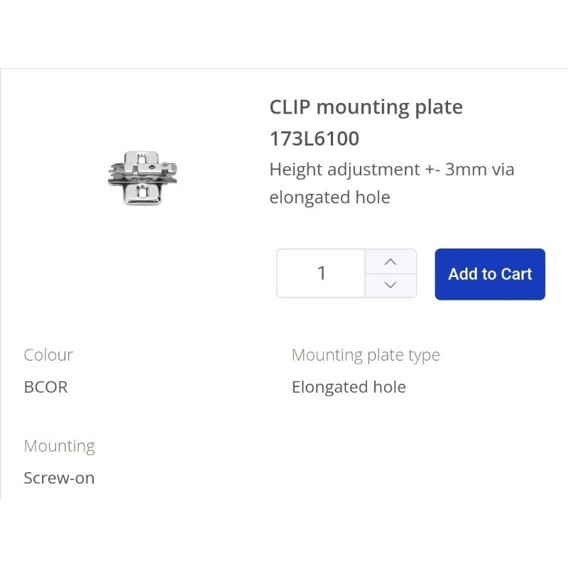Click the Add to Cart button

[x=490, y=274]
